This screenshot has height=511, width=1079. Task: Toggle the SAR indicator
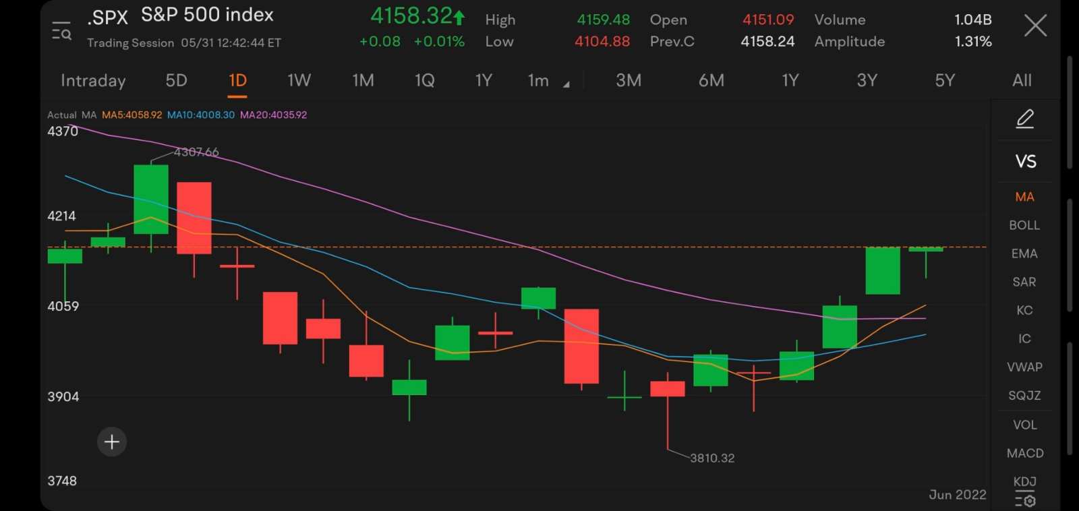(1024, 282)
